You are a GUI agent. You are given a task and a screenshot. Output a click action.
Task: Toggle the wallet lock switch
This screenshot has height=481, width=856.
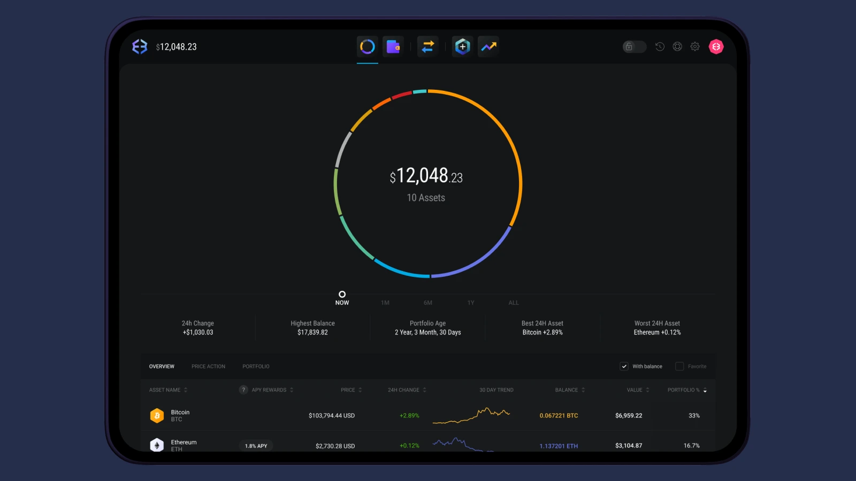click(x=635, y=47)
